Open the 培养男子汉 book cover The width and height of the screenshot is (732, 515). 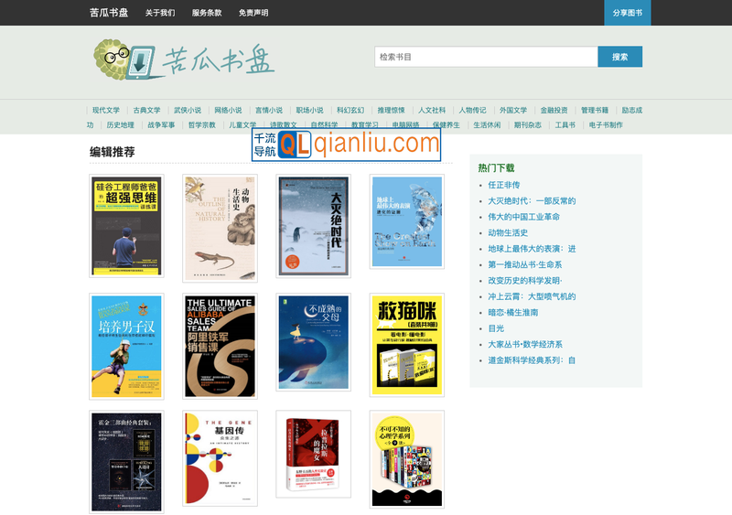click(126, 346)
